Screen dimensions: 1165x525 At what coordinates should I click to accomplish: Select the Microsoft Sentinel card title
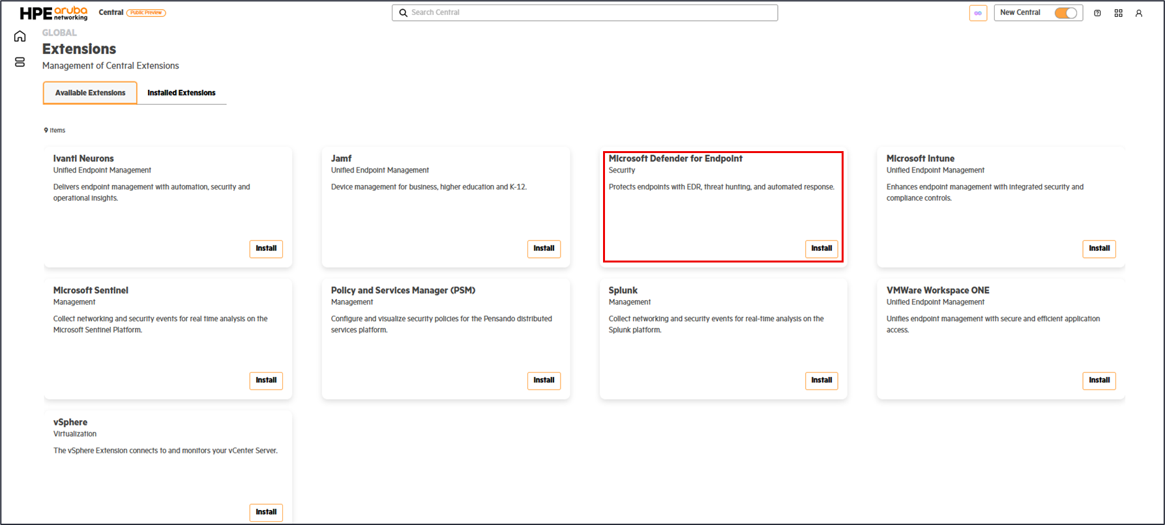91,291
